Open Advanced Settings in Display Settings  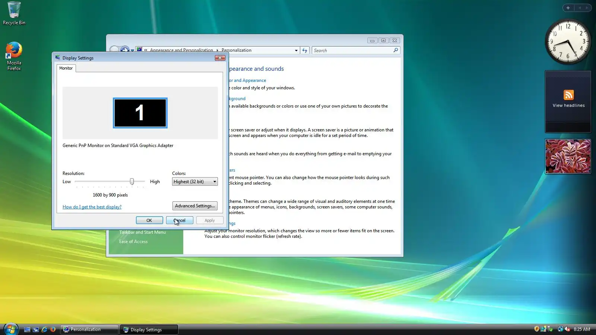coord(195,206)
